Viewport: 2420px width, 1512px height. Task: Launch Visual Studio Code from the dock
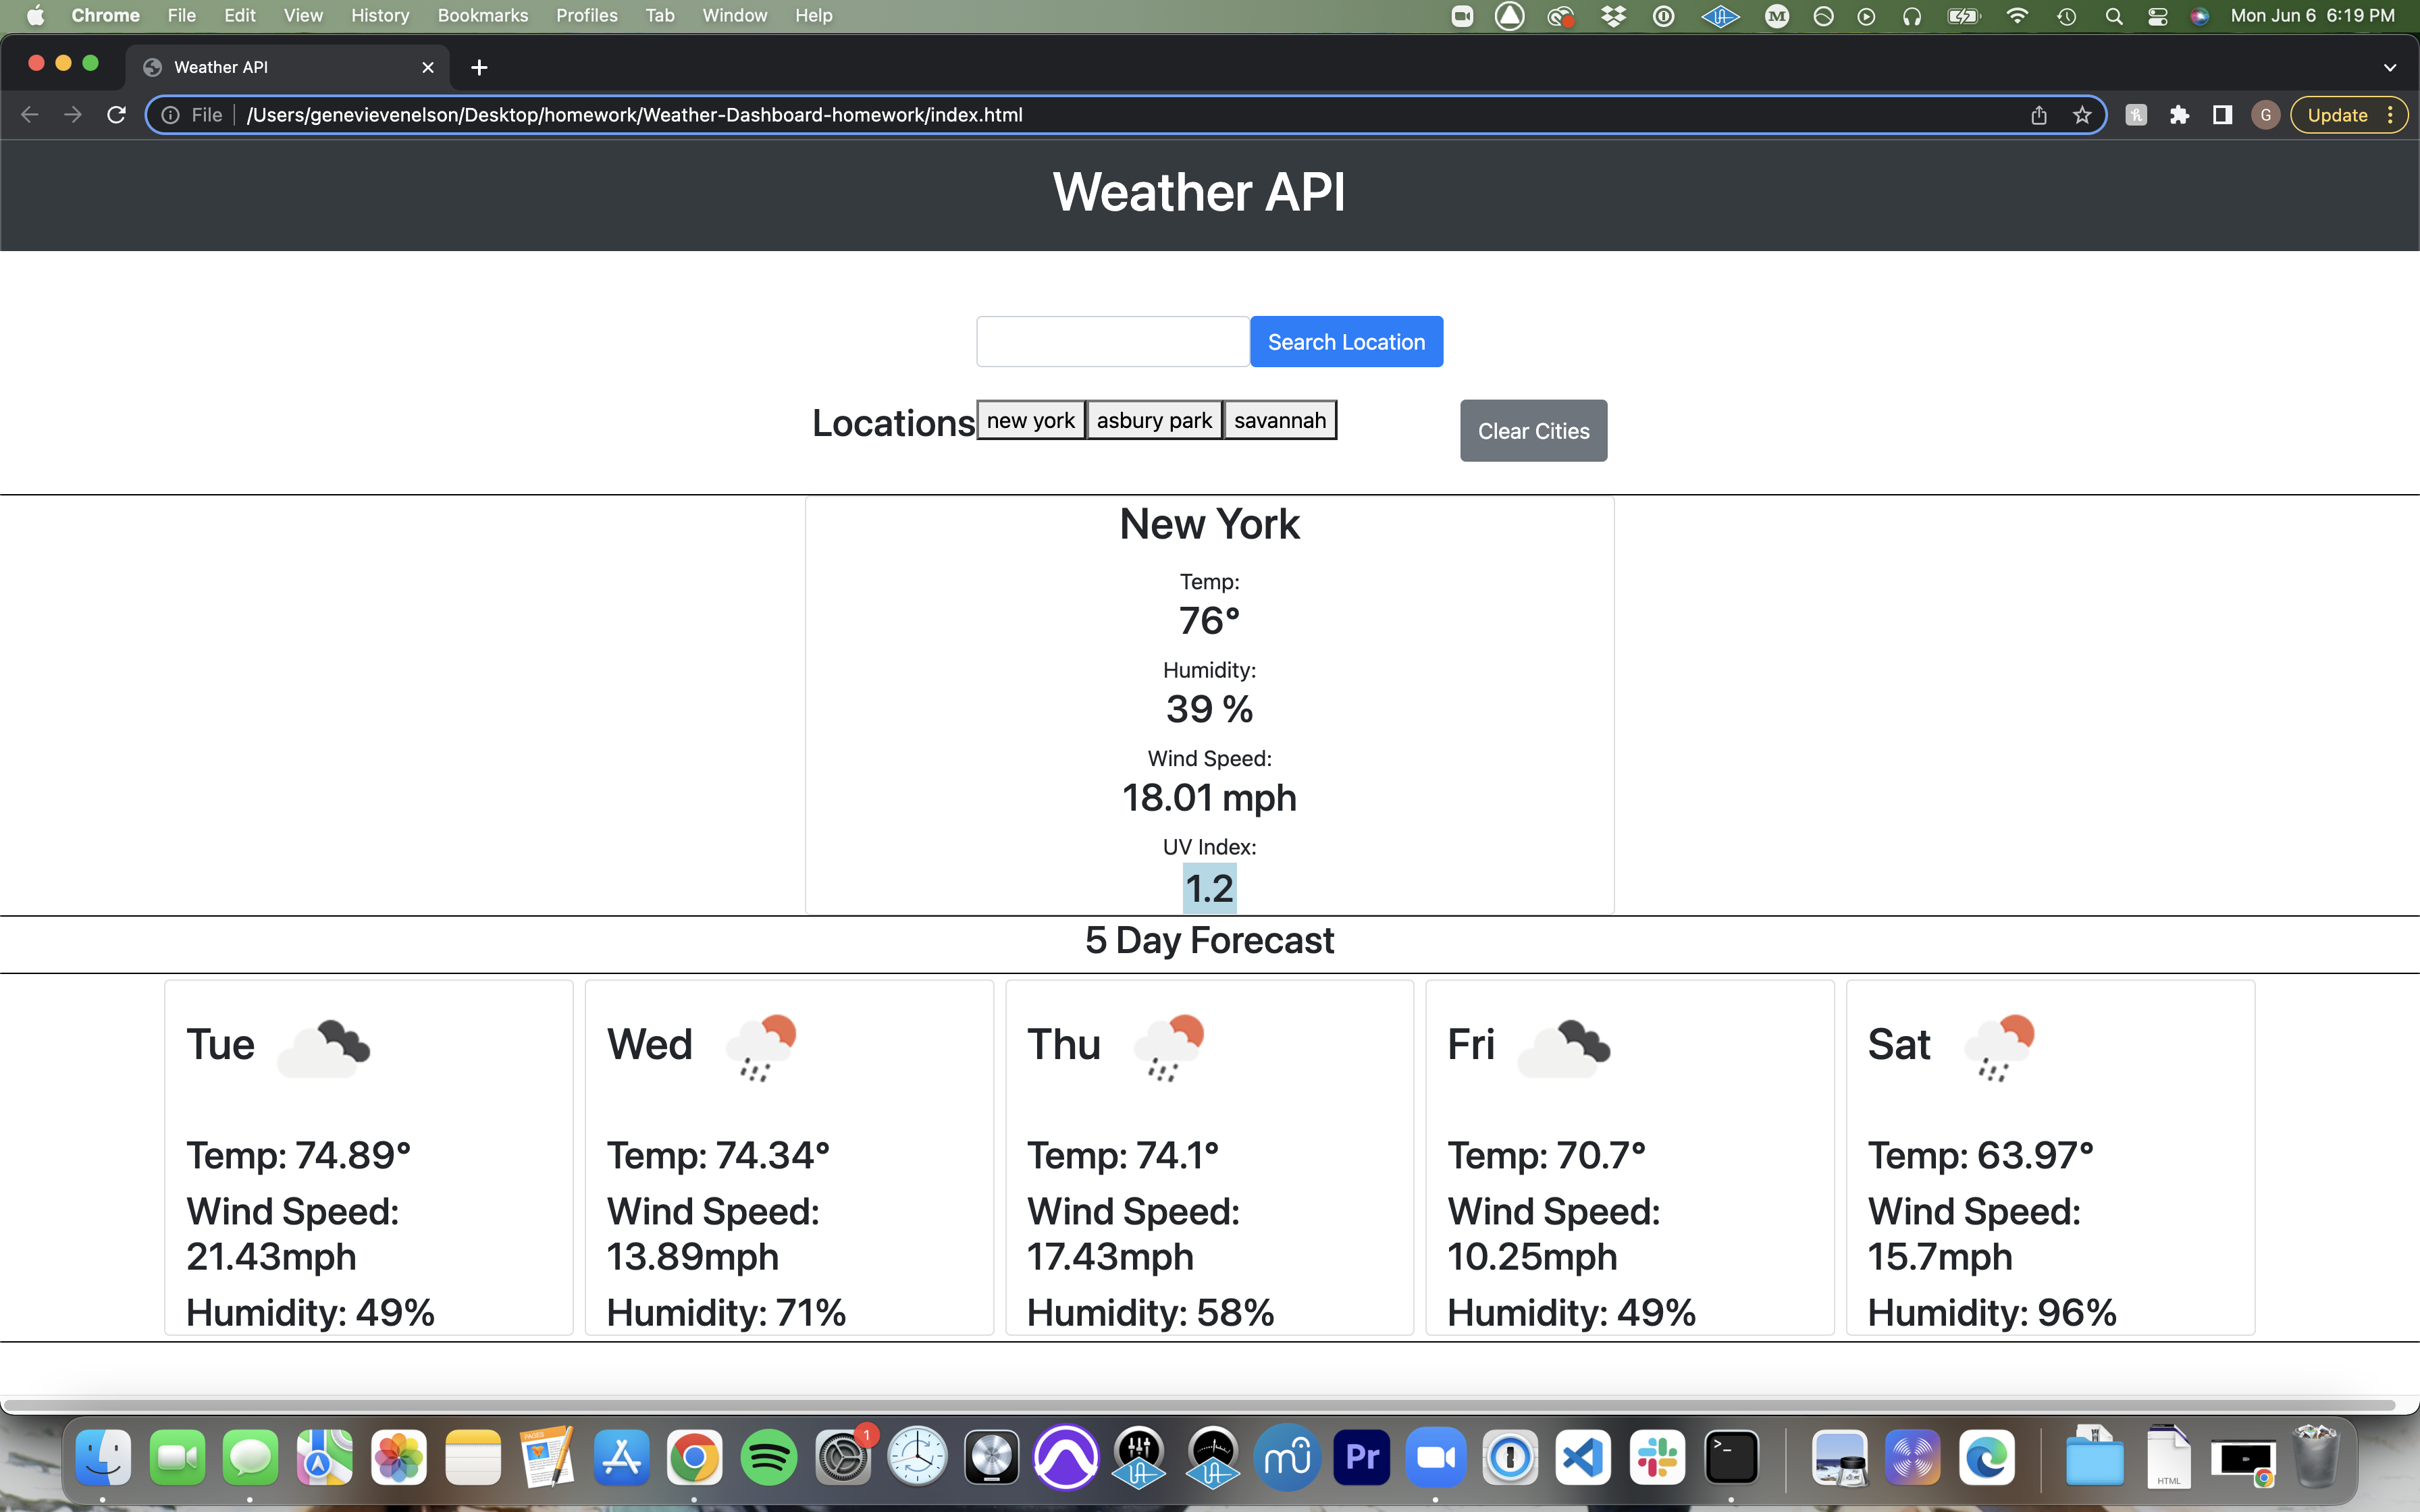[1583, 1457]
